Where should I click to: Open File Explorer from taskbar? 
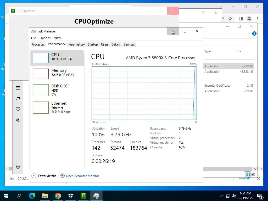pos(45,196)
